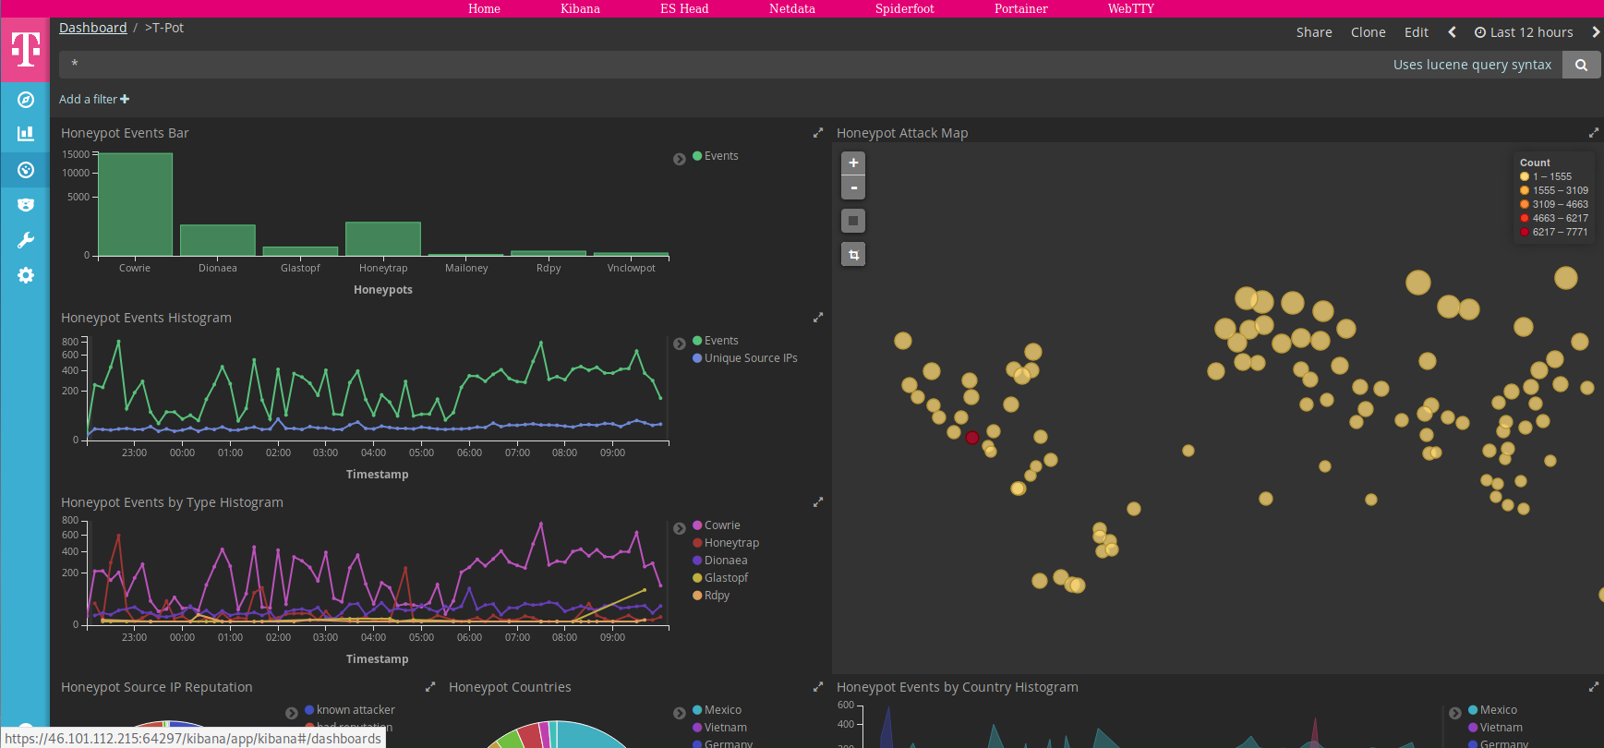The image size is (1604, 748).
Task: Run the search with magnifier button
Action: pos(1581,65)
